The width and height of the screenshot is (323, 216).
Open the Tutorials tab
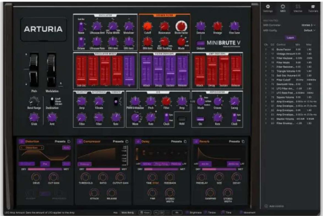[313, 9]
